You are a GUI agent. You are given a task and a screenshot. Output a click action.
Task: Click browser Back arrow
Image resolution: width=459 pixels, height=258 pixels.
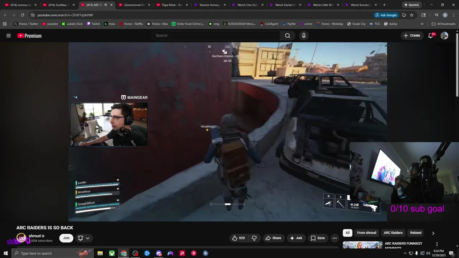[5, 15]
